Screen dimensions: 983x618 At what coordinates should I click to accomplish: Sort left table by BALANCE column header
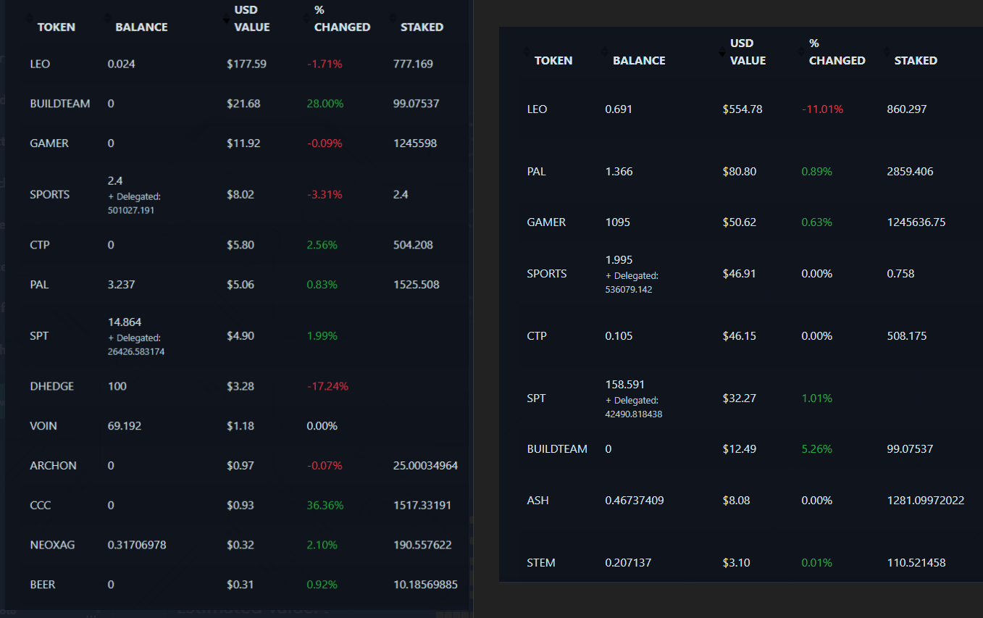click(141, 27)
